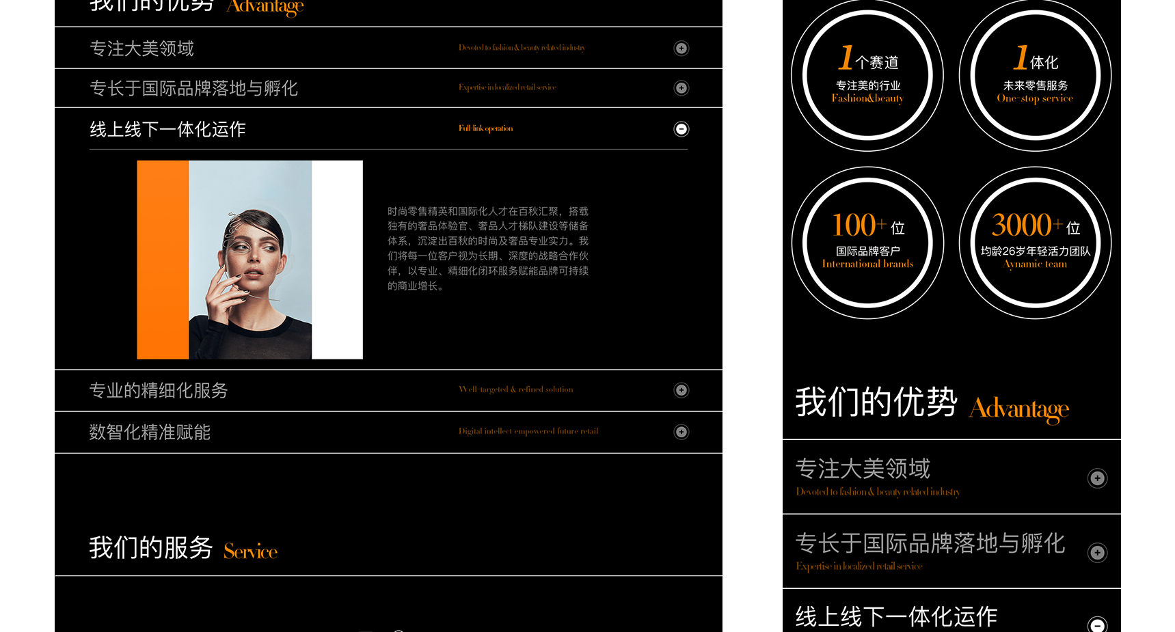Click 'Well-targeted & refined solution' subtitle

[516, 389]
